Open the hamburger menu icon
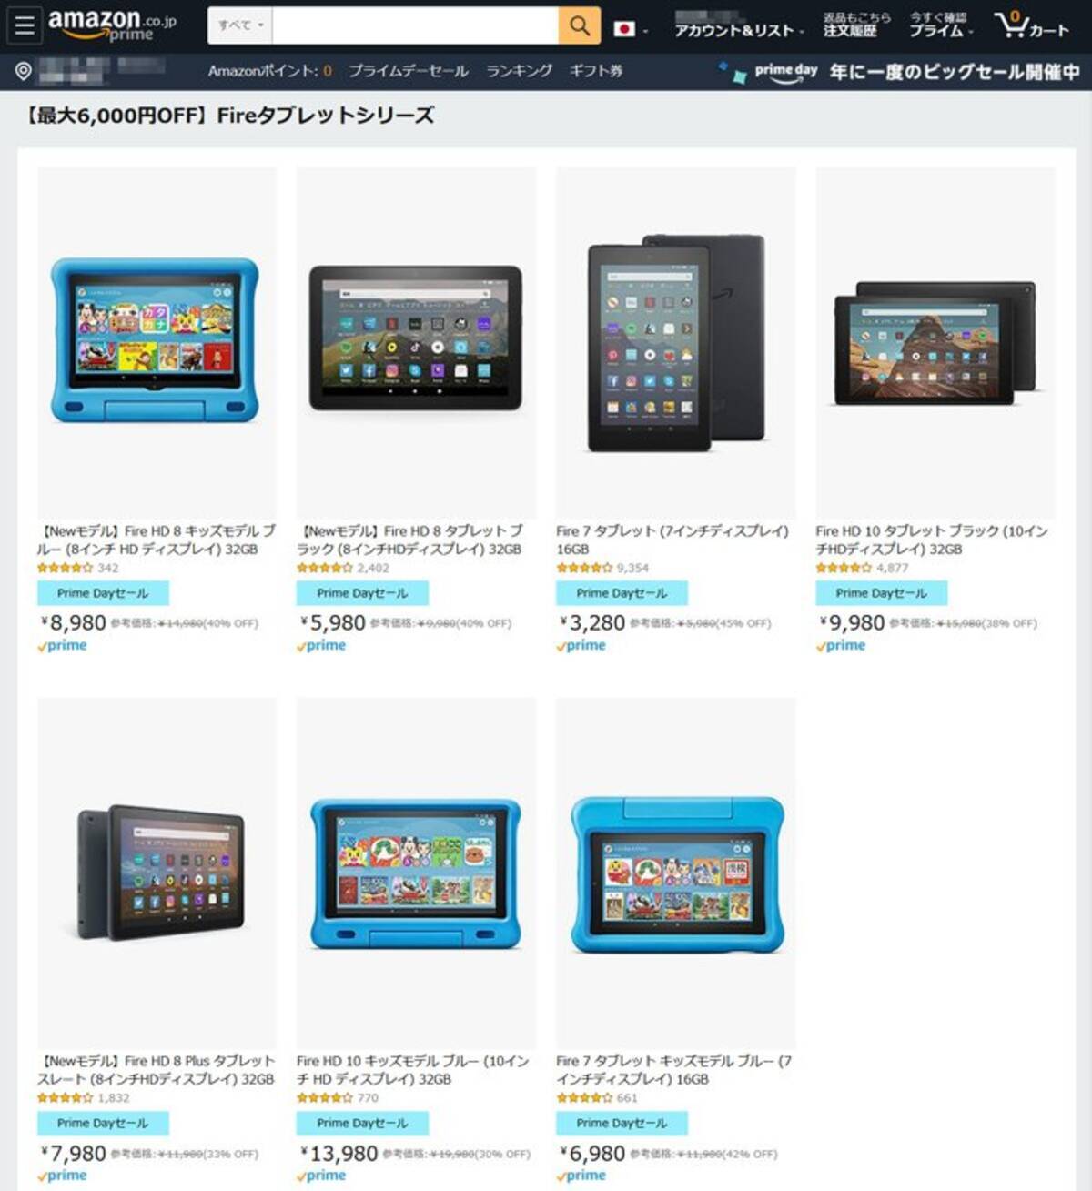The image size is (1092, 1191). [x=25, y=25]
